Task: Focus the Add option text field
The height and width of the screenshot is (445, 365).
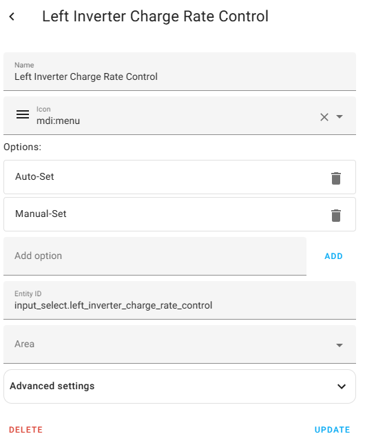Action: pos(155,256)
